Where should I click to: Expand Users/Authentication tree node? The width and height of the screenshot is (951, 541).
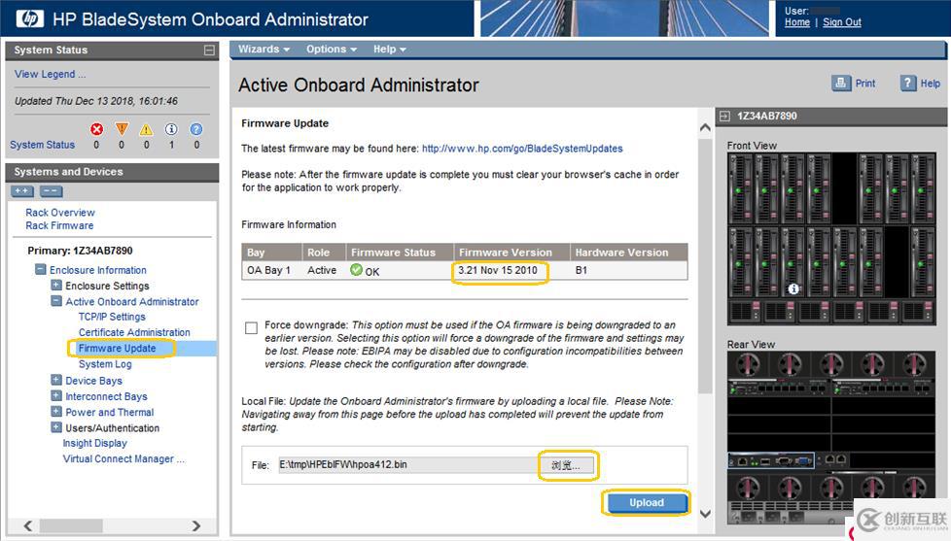pos(55,427)
